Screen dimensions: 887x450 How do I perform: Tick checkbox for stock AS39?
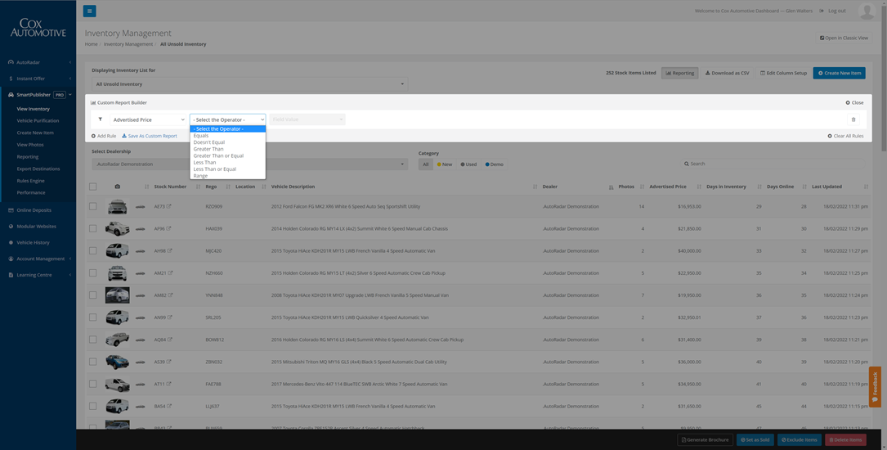(x=92, y=362)
